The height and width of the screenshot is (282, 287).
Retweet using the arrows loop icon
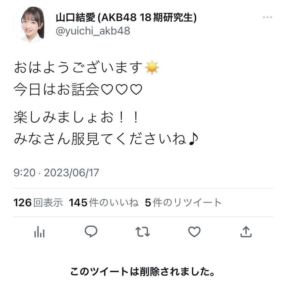coord(143,232)
